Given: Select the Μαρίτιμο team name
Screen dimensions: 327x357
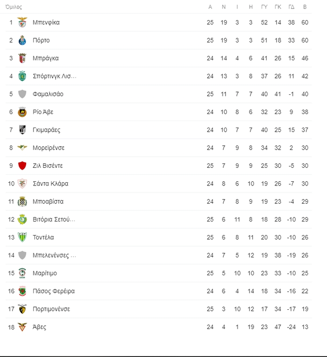Looking at the screenshot, I should (x=45, y=273).
